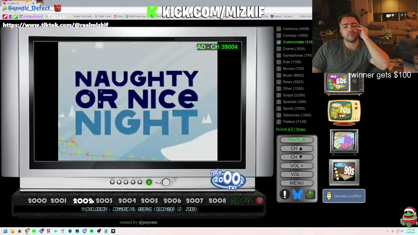The width and height of the screenshot is (418, 235).
Task: Enable the Drama (1634) checkbox
Action: tap(279, 49)
